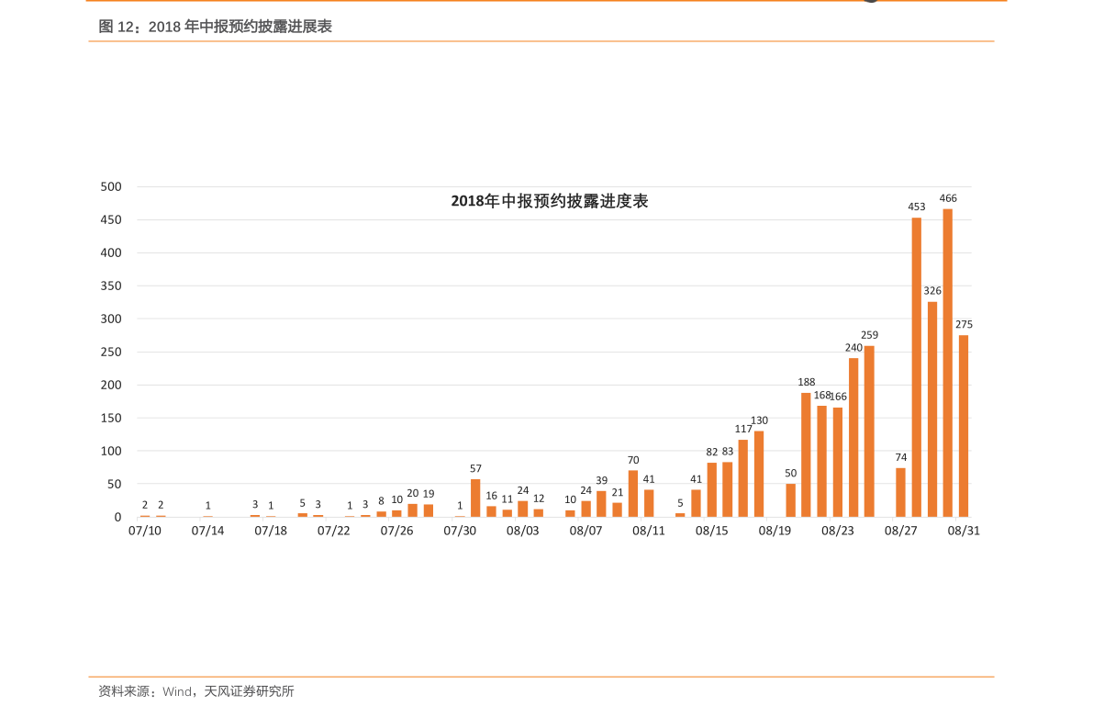
Task: Select the orange bar with value 326
Action: [932, 409]
